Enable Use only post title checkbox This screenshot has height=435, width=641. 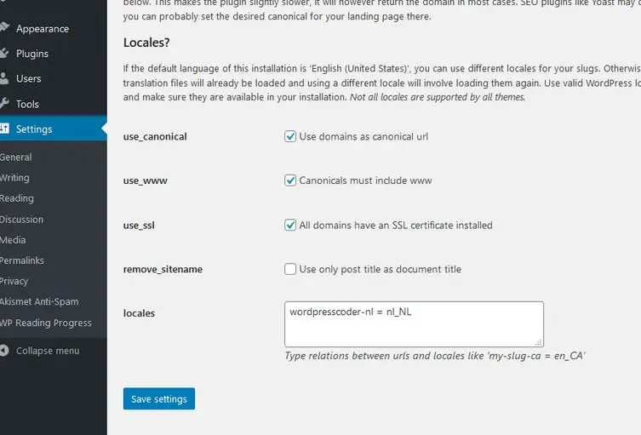pos(290,269)
